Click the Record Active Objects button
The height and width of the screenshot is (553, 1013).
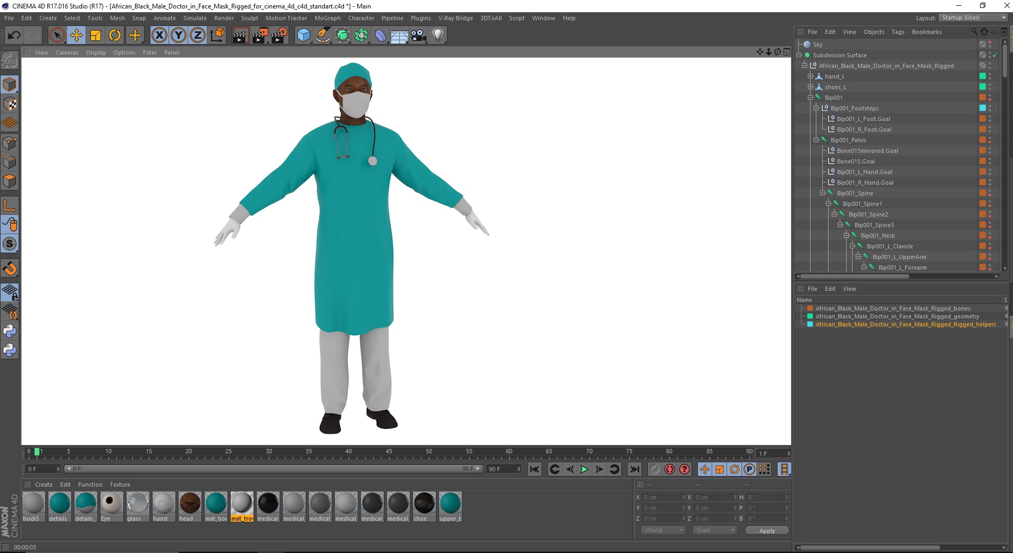click(x=654, y=469)
